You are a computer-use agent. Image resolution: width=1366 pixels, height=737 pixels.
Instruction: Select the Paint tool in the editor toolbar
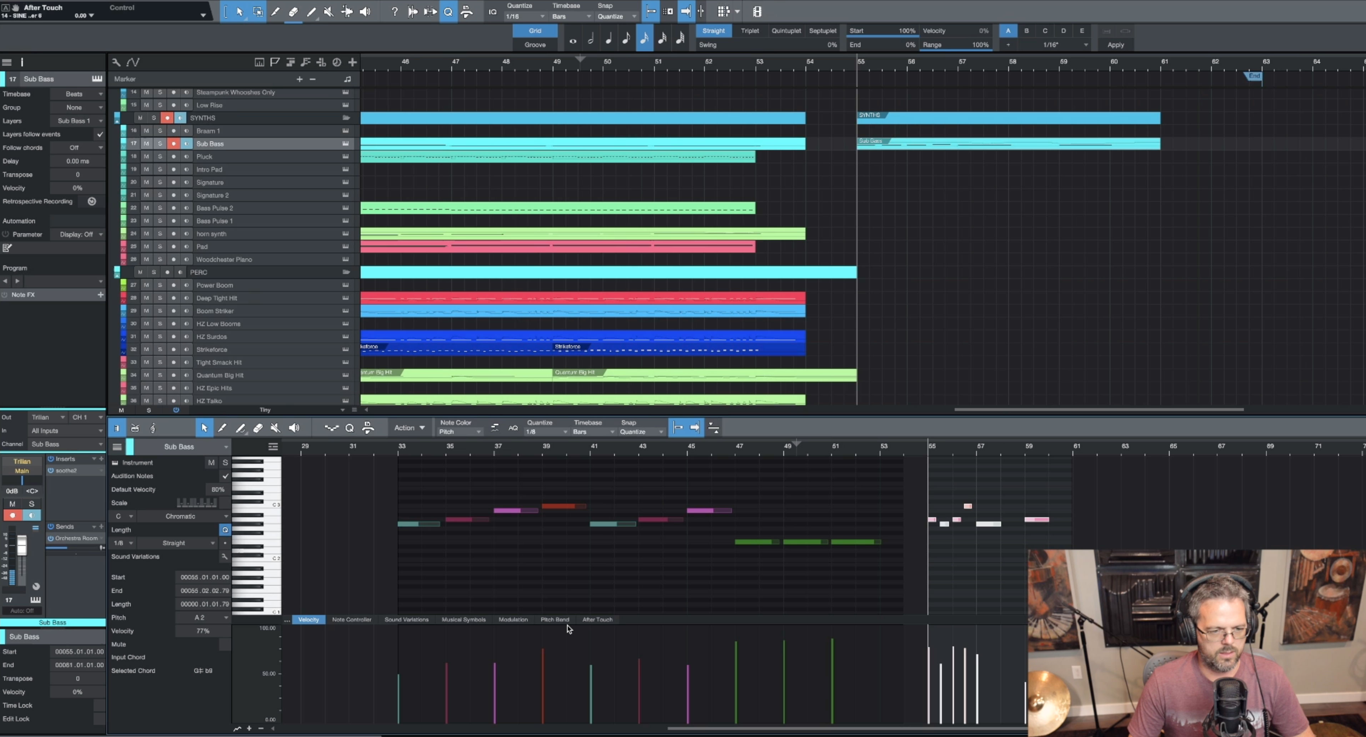pyautogui.click(x=241, y=428)
